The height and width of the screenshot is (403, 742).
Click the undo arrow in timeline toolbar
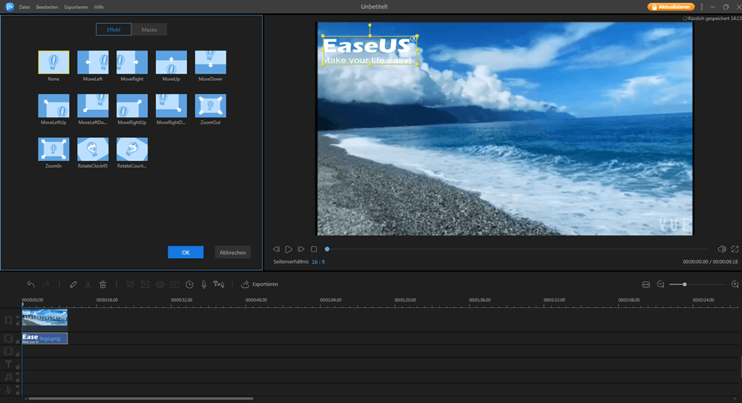point(30,284)
